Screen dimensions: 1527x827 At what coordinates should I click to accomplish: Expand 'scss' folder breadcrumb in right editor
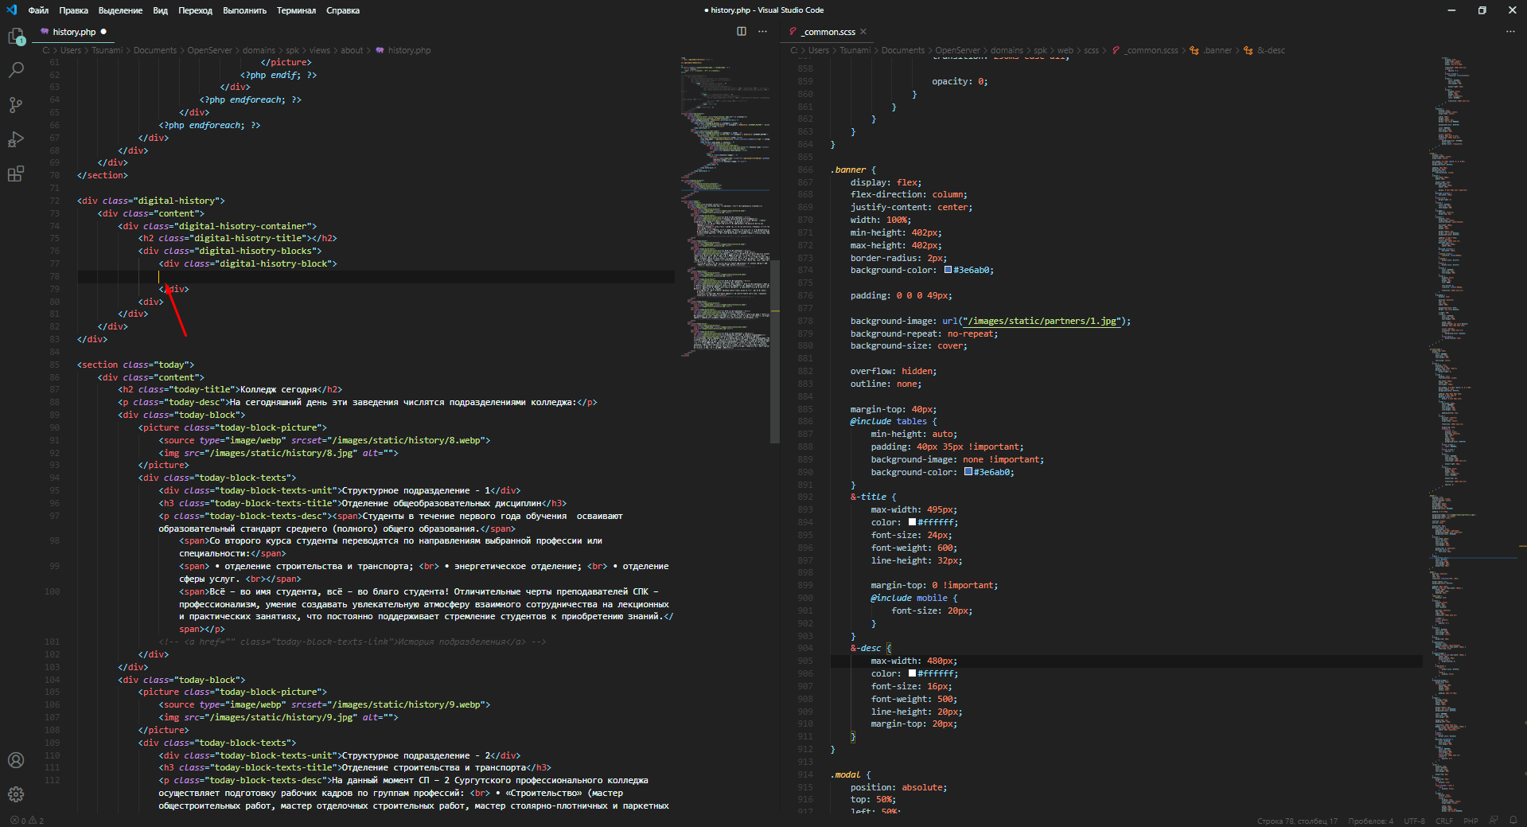point(1091,50)
